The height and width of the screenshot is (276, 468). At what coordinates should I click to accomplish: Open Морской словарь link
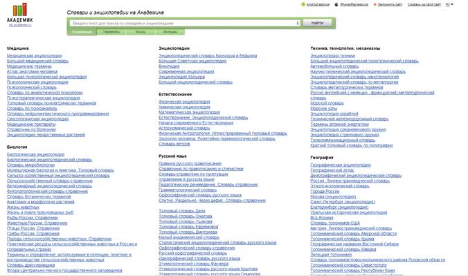click(327, 103)
